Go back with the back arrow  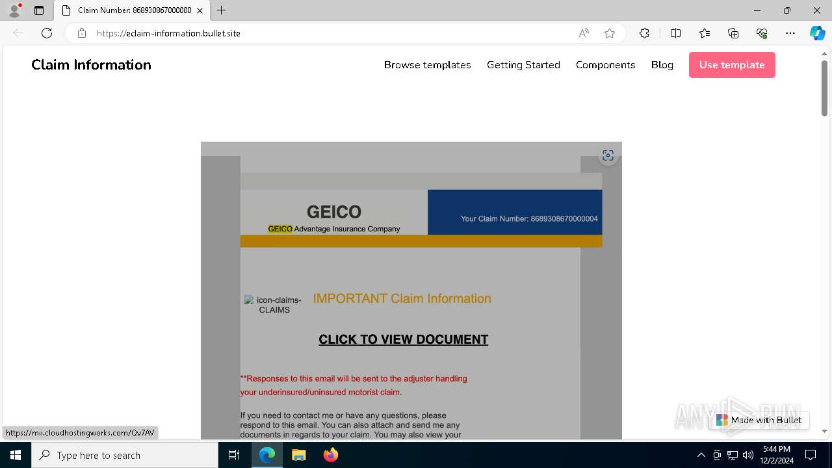tap(18, 33)
